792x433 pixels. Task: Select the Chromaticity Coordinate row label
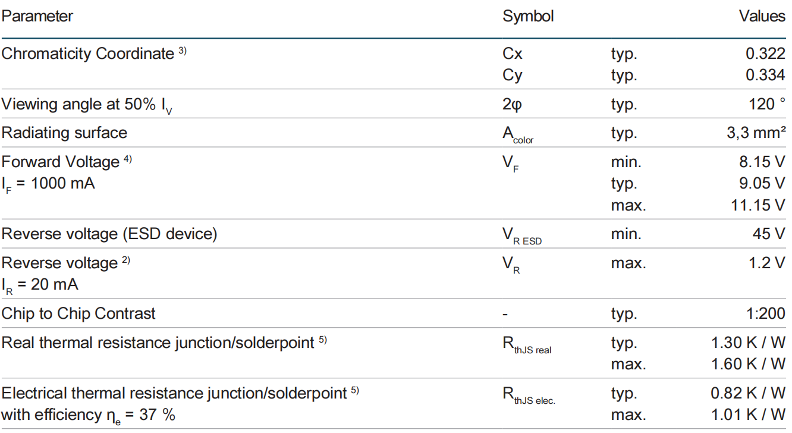87,54
